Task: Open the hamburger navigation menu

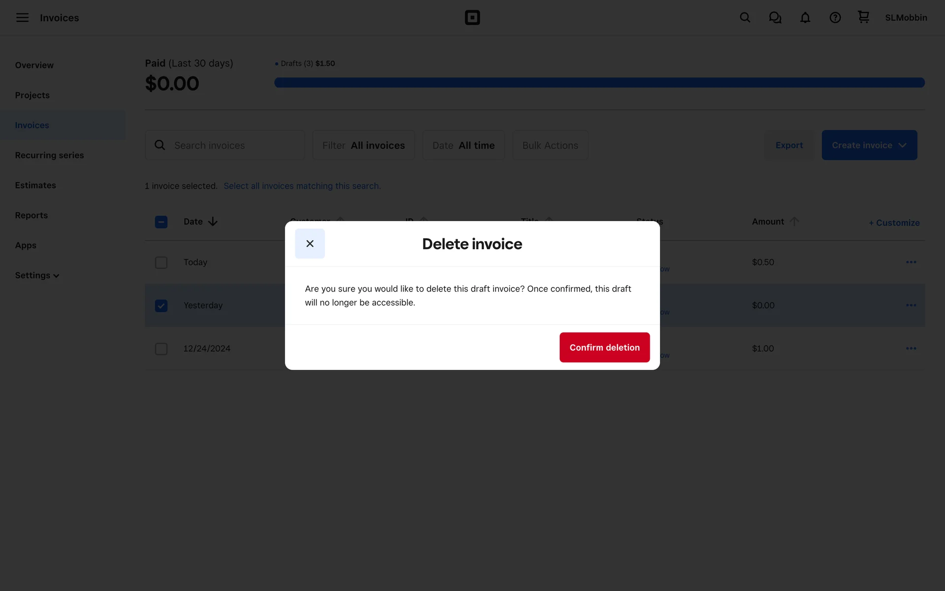Action: pyautogui.click(x=22, y=18)
